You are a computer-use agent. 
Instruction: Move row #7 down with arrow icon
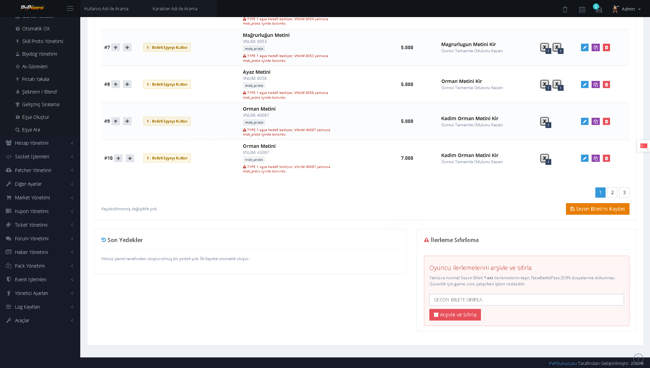[x=127, y=47]
